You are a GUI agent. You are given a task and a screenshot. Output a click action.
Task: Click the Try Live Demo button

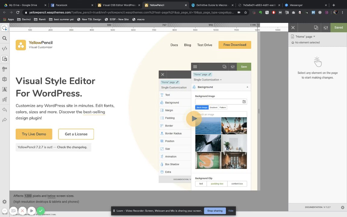pos(34,134)
